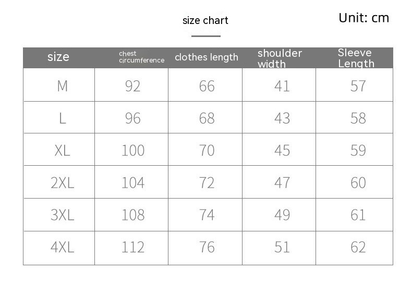Viewport: 412px width, 283px height.
Task: Select the 2XL size row label
Action: (62, 183)
